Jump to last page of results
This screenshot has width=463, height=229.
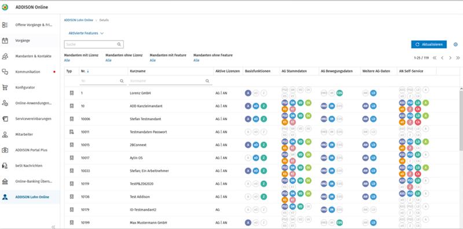coord(458,58)
